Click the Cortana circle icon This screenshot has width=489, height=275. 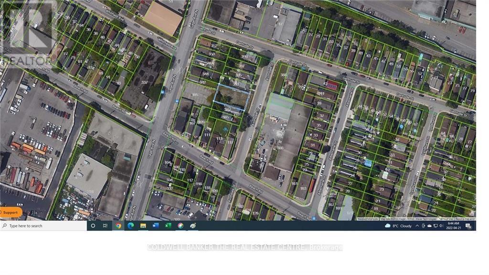(93, 226)
